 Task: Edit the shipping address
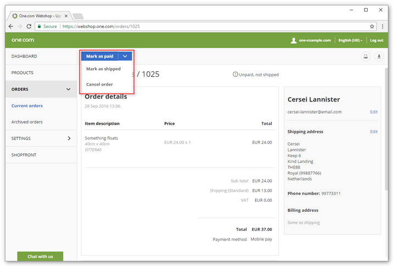374,132
